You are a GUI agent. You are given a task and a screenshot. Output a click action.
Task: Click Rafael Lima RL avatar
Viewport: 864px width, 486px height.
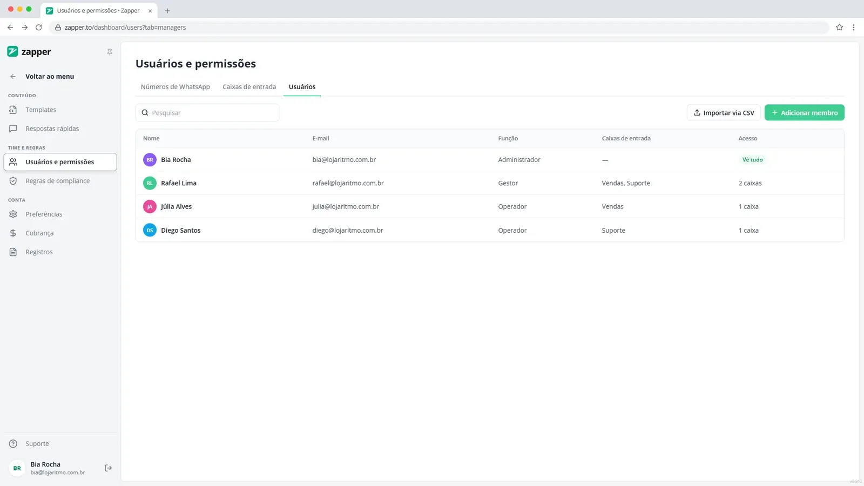pos(150,183)
